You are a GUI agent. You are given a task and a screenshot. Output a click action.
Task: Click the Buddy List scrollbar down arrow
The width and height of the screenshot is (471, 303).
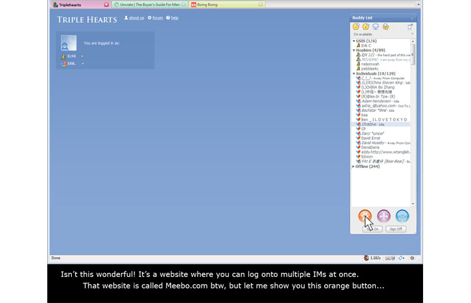[x=412, y=204]
